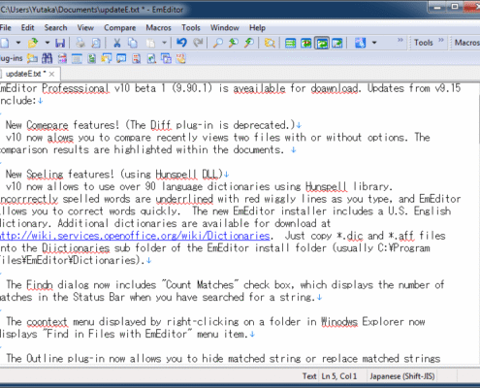Expand the Open file dropdown arrow
This screenshot has width=480, height=388.
click(x=48, y=43)
